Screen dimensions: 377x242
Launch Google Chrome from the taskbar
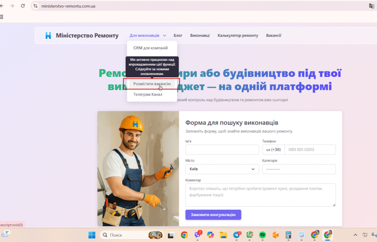tap(185, 235)
